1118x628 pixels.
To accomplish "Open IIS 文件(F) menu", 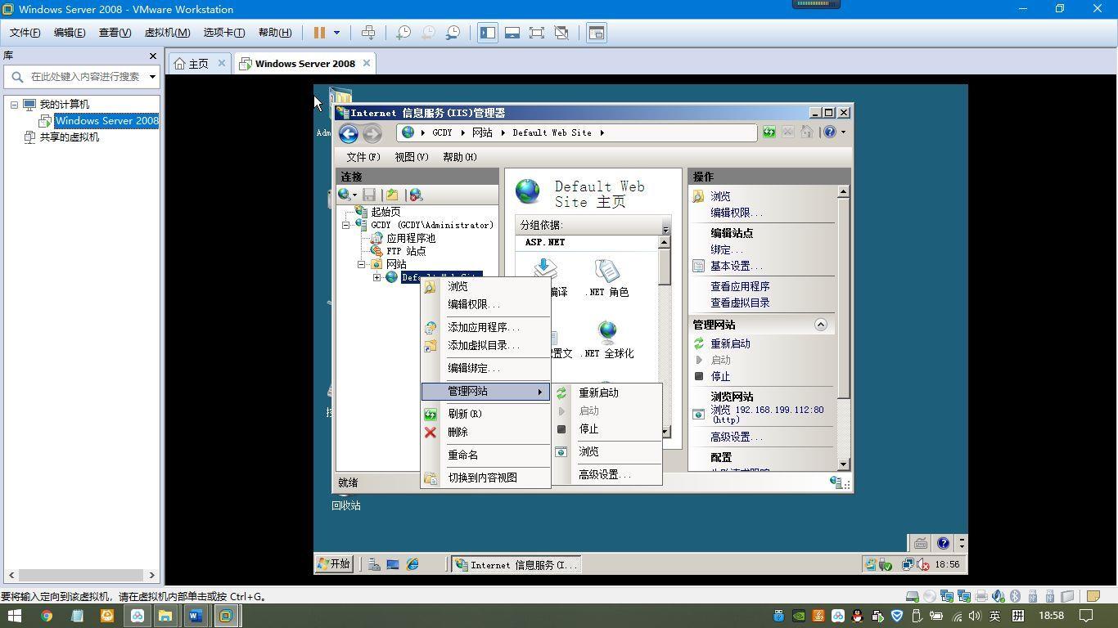I will (x=363, y=157).
